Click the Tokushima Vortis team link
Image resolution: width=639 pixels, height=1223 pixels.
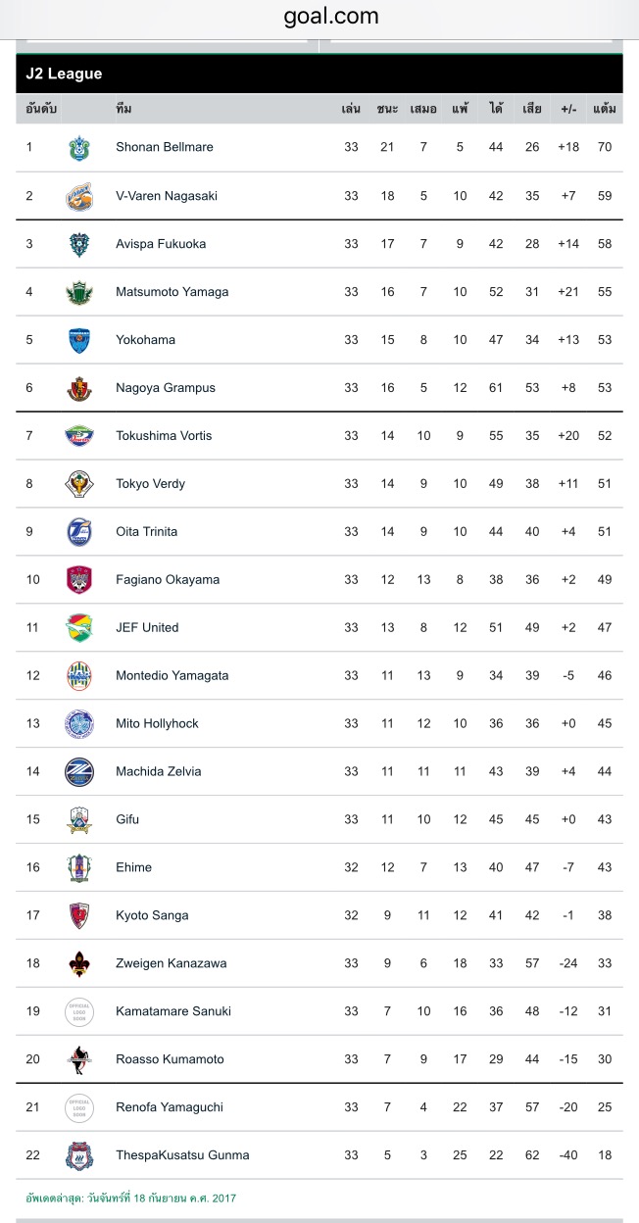pyautogui.click(x=164, y=436)
